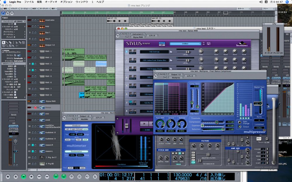This screenshot has width=292, height=182.
Task: Click the Record button in the transport bar
Action: coord(8,176)
